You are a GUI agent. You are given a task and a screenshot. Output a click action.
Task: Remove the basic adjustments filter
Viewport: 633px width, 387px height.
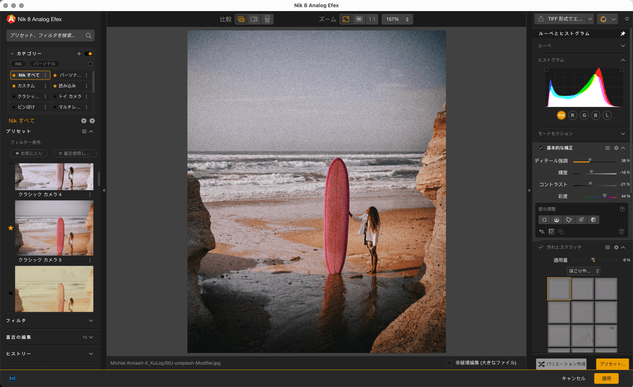616,148
